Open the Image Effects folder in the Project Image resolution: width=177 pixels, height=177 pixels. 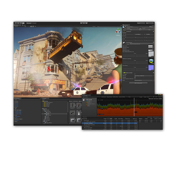(49, 123)
